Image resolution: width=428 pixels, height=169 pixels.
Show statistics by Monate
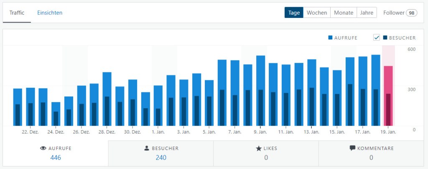click(344, 12)
